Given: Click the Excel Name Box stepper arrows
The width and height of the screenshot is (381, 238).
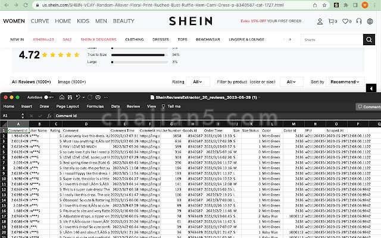Looking at the screenshot, I should [23, 116].
